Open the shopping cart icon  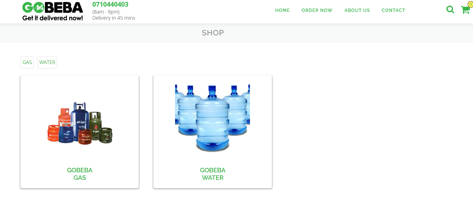(x=465, y=10)
